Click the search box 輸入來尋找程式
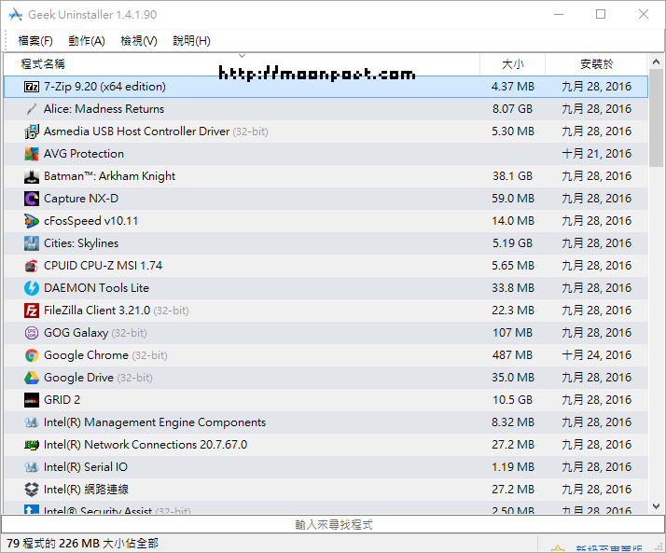 [x=333, y=524]
